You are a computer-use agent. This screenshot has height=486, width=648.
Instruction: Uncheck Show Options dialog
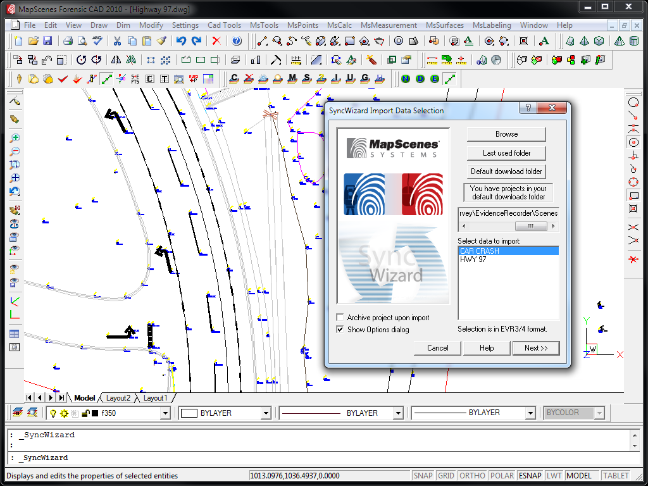tap(340, 329)
